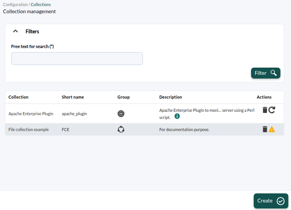Image resolution: width=291 pixels, height=210 pixels.
Task: Open Apache Enterprise Plugin collection name
Action: coord(31,114)
